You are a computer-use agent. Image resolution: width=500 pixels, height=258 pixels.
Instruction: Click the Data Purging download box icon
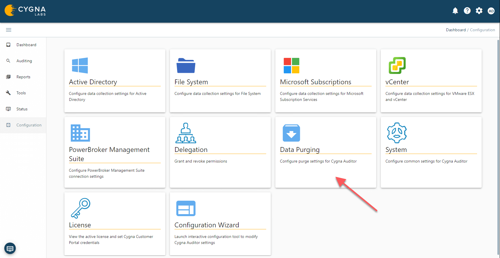291,133
